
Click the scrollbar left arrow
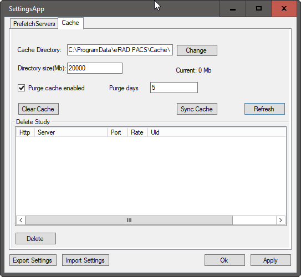pyautogui.click(x=21, y=220)
